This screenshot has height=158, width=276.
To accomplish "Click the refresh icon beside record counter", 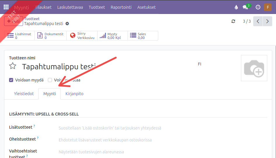I will pos(233,21).
